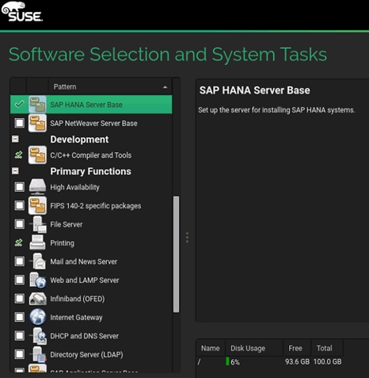Click the Name column header in disk table
369x378 pixels.
(x=211, y=348)
